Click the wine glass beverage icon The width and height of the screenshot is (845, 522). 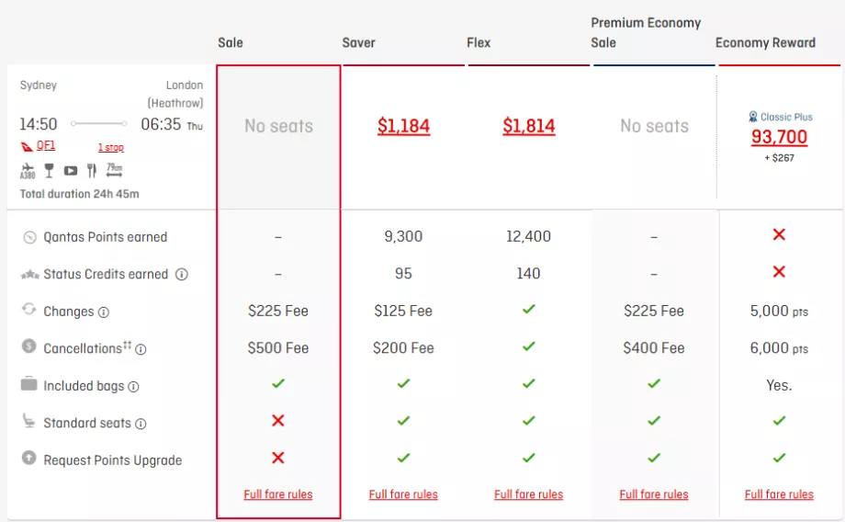[x=49, y=171]
